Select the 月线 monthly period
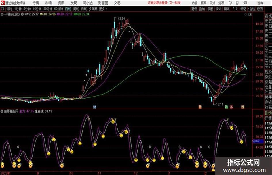Screen dimensions: 272x175 [84, 9]
